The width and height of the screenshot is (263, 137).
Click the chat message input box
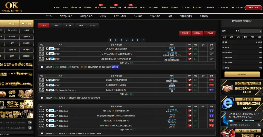(x=243, y=125)
